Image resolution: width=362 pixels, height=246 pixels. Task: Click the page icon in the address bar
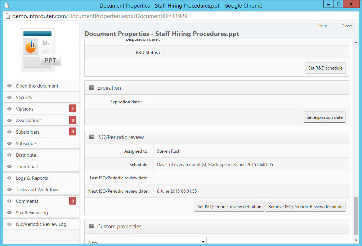(x=8, y=16)
